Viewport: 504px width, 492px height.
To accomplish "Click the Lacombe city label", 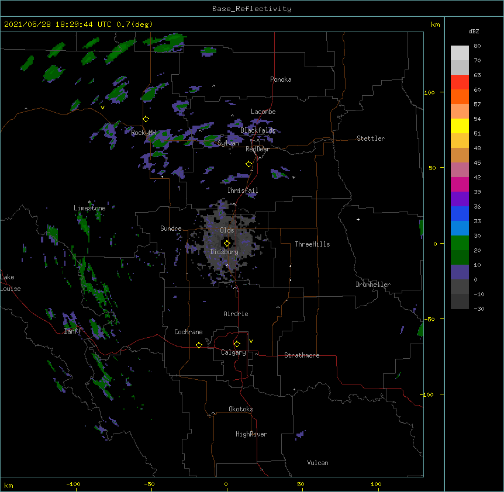I will click(x=263, y=112).
